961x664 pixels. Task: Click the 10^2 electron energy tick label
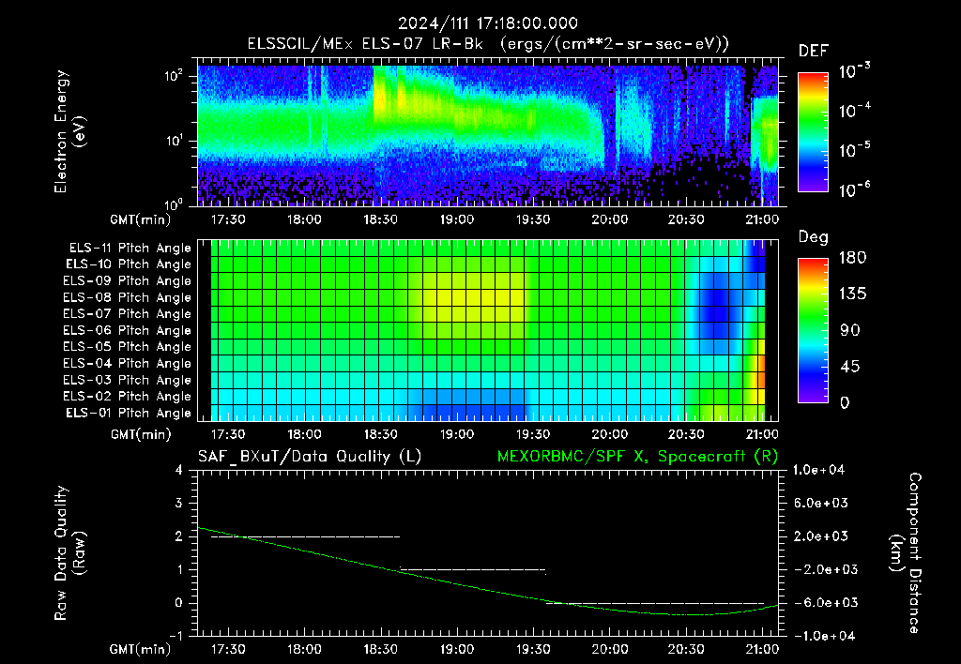(174, 76)
